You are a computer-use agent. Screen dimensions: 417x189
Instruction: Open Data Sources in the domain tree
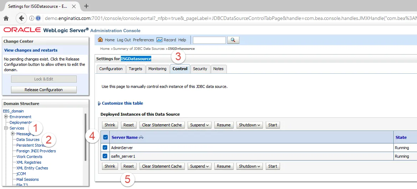click(x=28, y=140)
